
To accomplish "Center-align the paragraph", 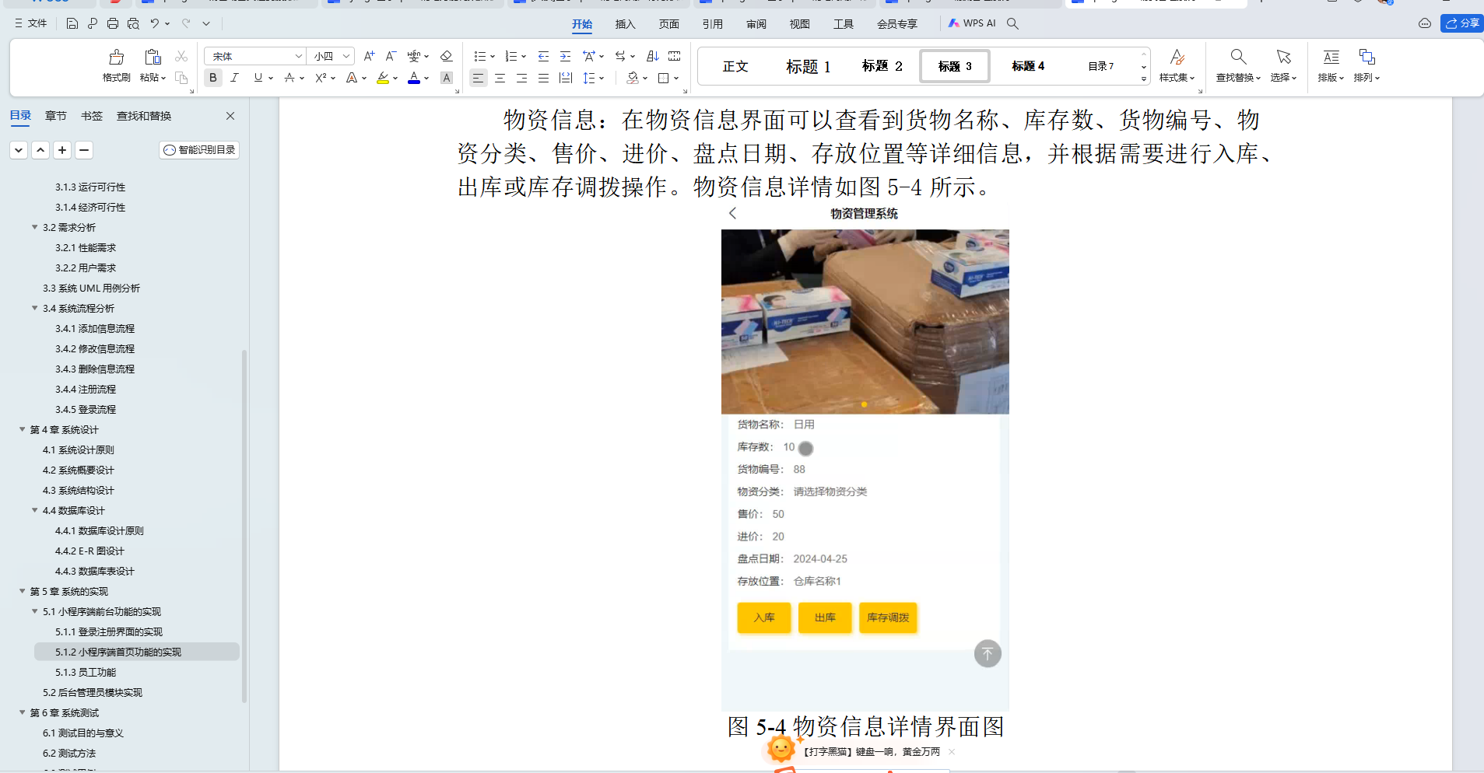I will tap(500, 78).
